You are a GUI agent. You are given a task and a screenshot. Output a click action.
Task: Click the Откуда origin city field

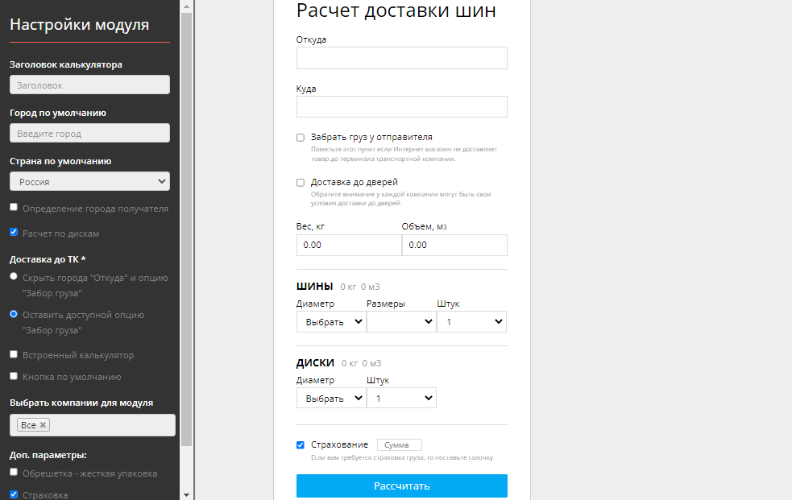pos(401,57)
